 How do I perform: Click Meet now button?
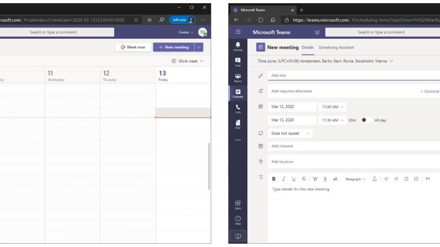click(x=133, y=47)
